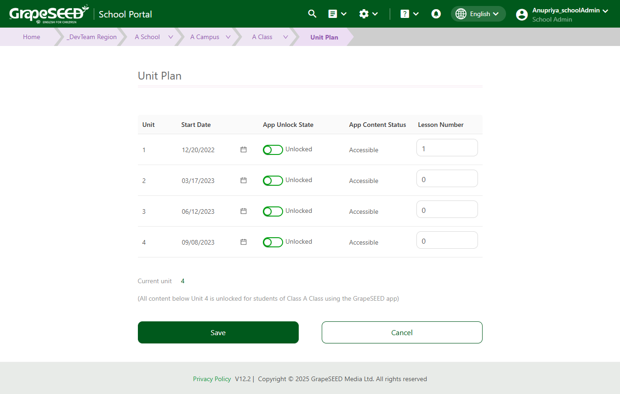Click the Start Date column header

(196, 125)
